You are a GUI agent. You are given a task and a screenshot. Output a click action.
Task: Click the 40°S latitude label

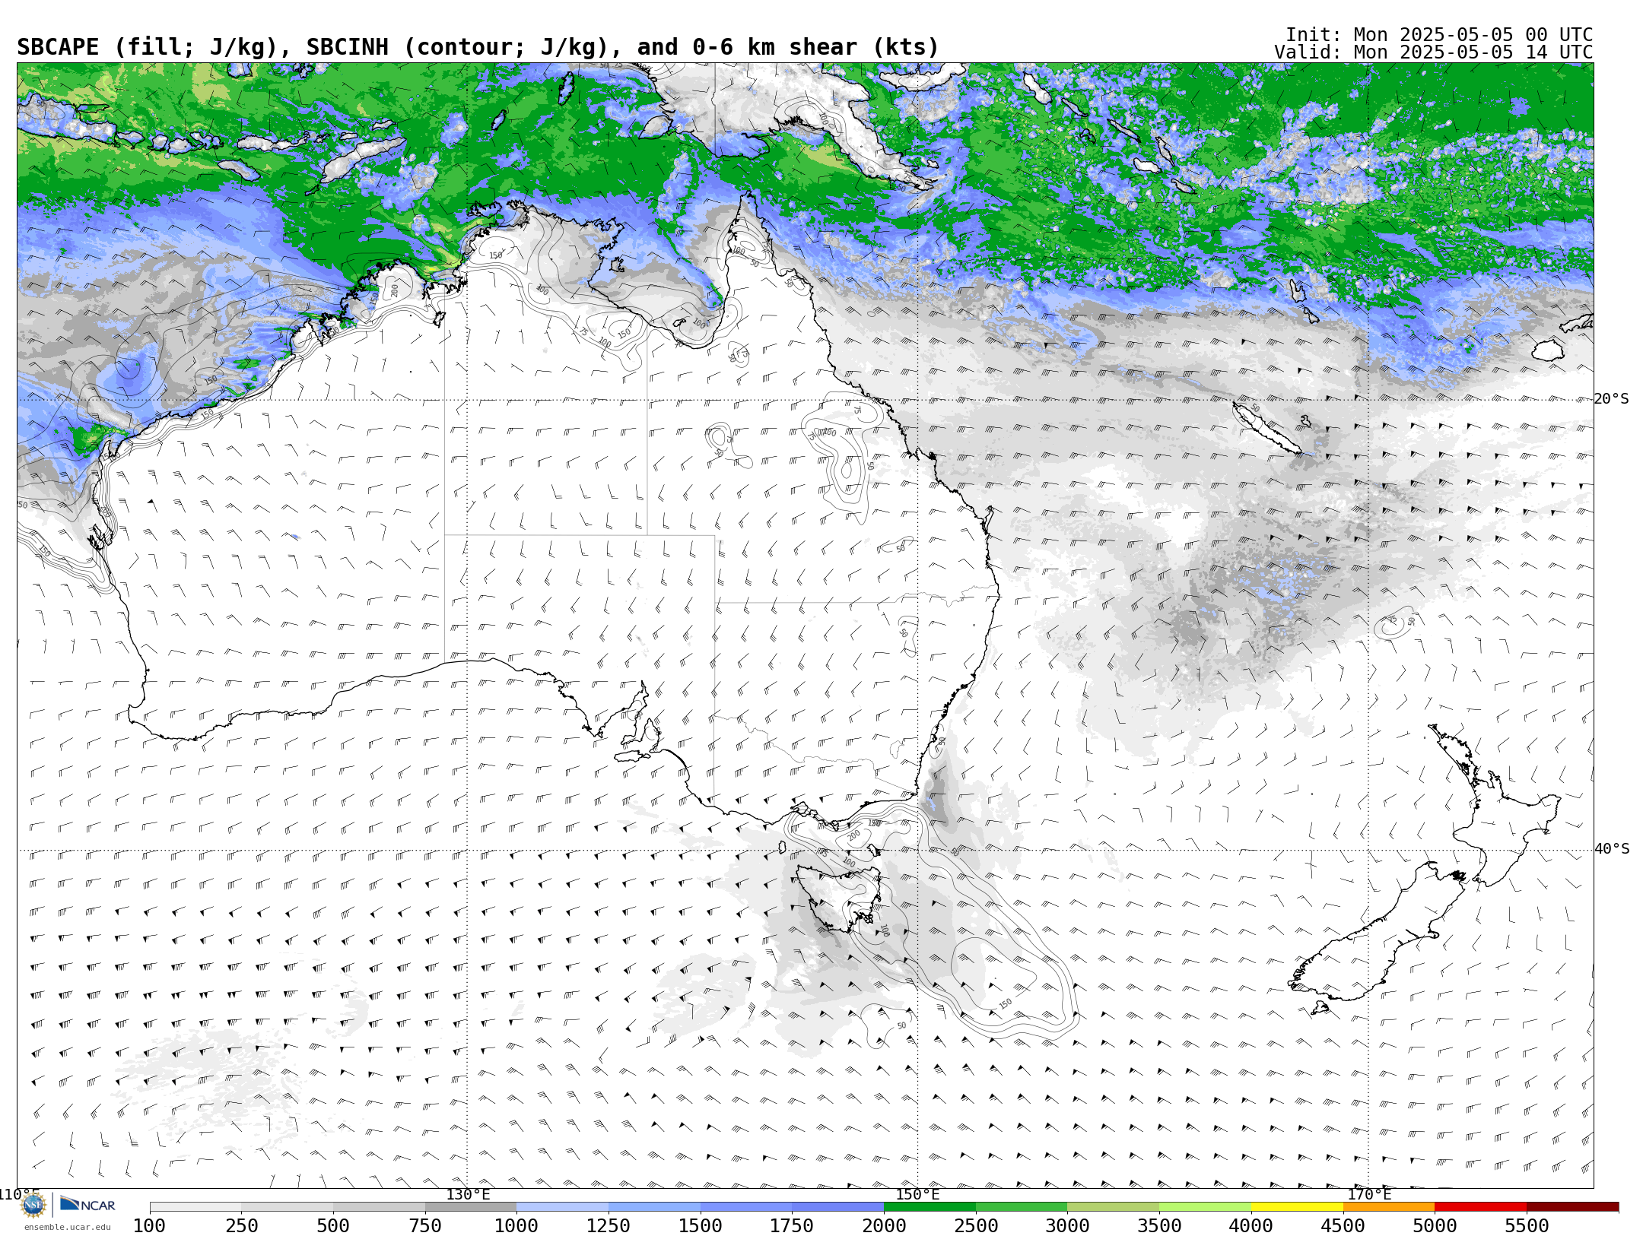coord(1612,849)
